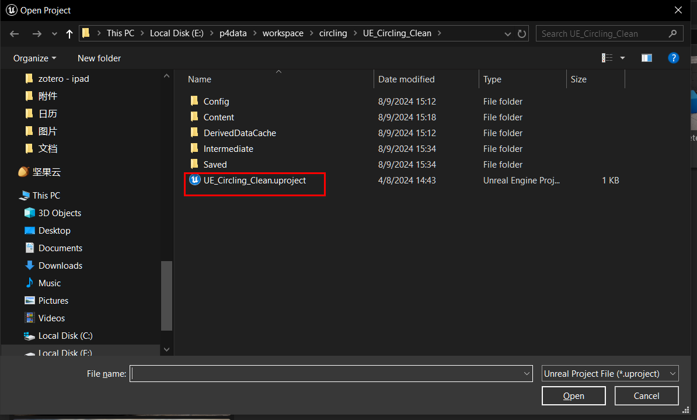Screen dimensions: 697x420
Task: Click the Videos film icon
Action: [29, 318]
